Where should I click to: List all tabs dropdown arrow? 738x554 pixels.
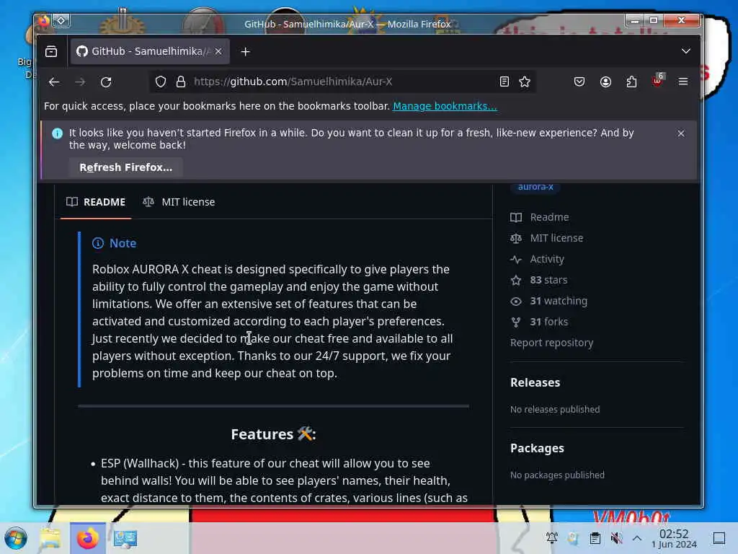[x=686, y=51]
